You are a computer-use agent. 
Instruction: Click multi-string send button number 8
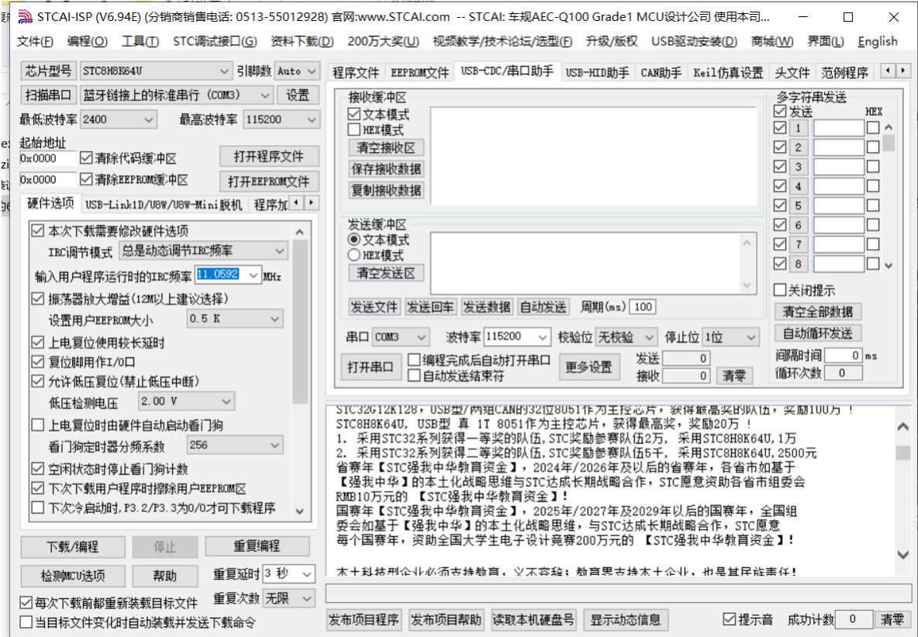click(798, 264)
